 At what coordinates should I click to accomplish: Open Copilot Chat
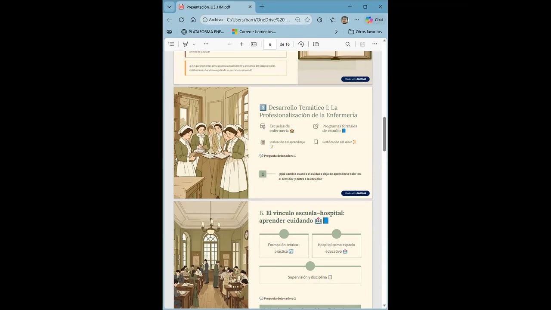tap(375, 20)
